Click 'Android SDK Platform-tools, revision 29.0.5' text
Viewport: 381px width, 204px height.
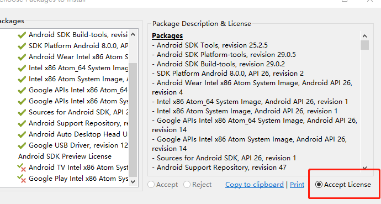click(226, 55)
